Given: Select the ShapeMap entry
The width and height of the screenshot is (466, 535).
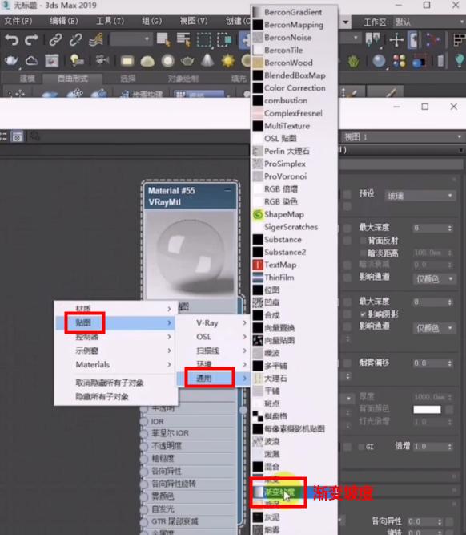Looking at the screenshot, I should click(x=295, y=214).
